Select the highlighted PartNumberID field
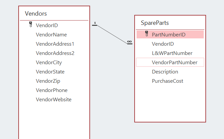The width and height of the screenshot is (224, 139). 168,34
